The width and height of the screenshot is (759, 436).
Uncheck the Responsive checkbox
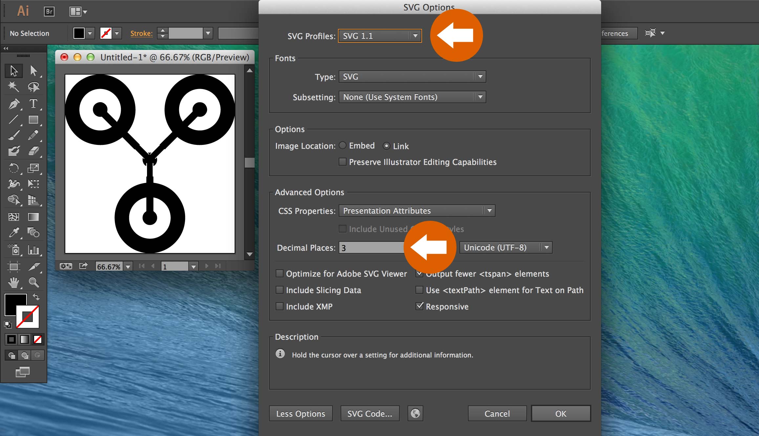pos(419,307)
